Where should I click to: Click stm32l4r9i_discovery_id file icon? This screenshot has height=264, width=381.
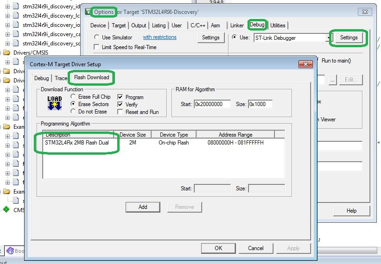[16, 6]
